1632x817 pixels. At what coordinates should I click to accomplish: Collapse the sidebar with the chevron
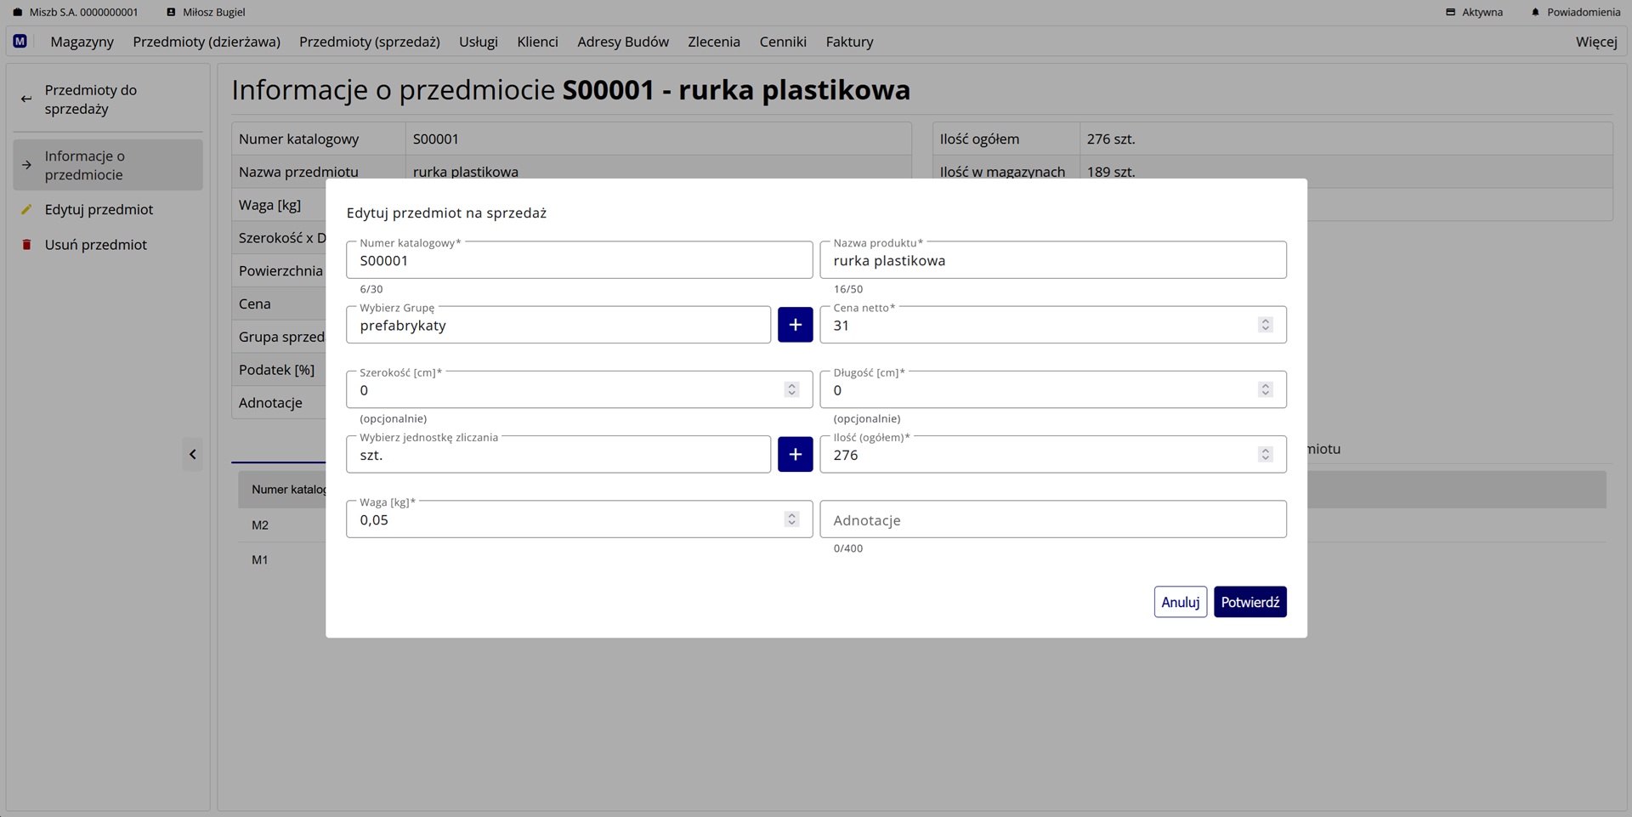tap(192, 454)
